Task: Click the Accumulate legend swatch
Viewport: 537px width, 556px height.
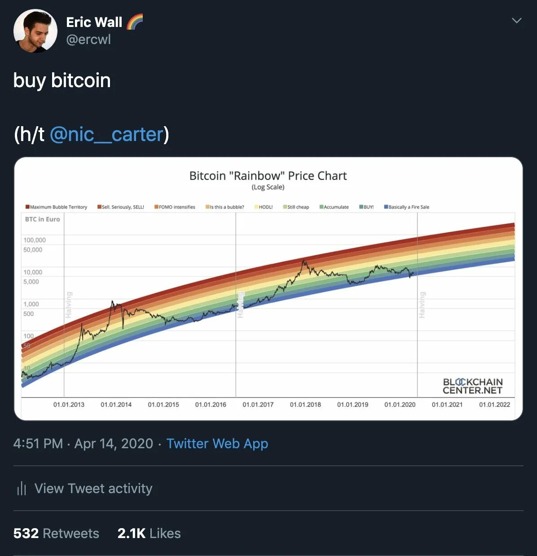Action: 321,207
